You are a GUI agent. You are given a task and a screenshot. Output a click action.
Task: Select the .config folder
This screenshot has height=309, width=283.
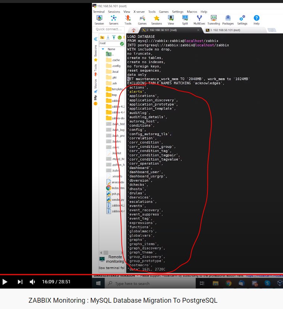tap(113, 66)
